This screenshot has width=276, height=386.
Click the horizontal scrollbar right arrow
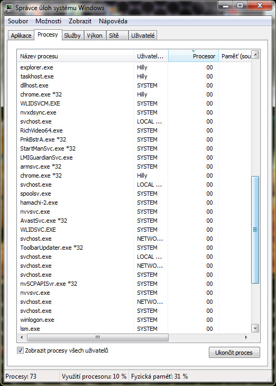tap(246, 337)
